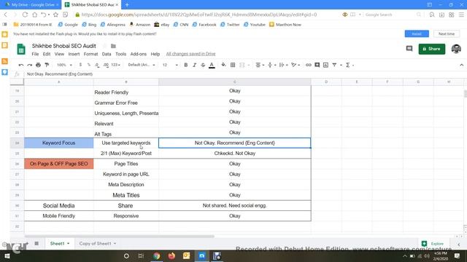
Task: Click the Create a filter icon
Action: [334, 65]
